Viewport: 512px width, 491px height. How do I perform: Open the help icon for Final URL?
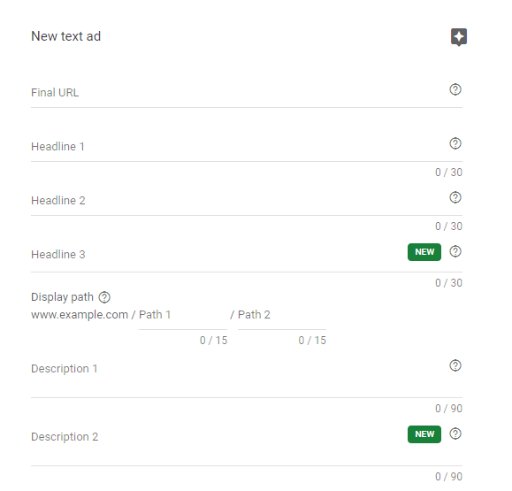tap(455, 89)
